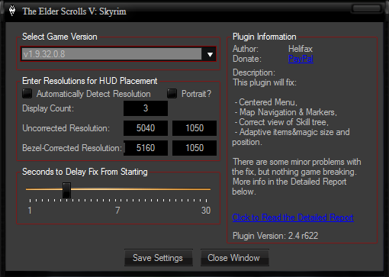389x277 pixels.
Task: Edit Bezel-Corrected Resolution height field
Action: click(x=194, y=148)
